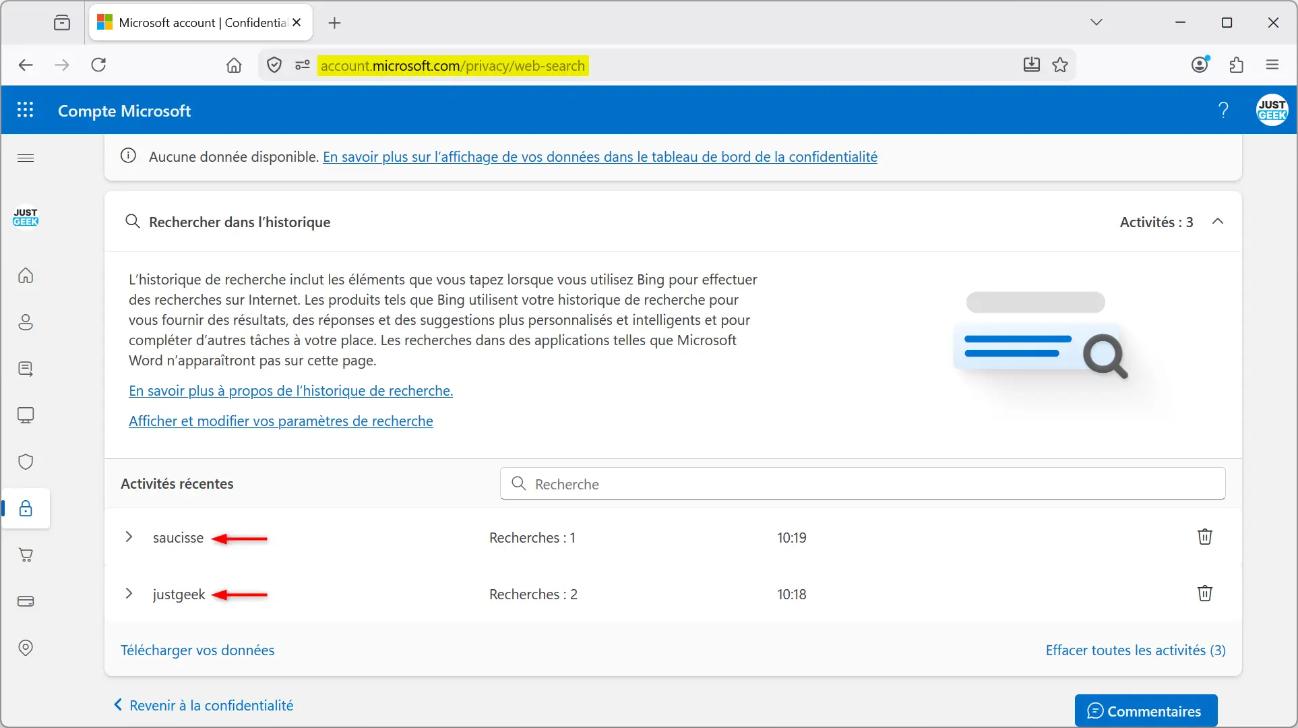Screen dimensions: 1298x728
Task: Close the Microsoft account tab
Action: (x=297, y=23)
